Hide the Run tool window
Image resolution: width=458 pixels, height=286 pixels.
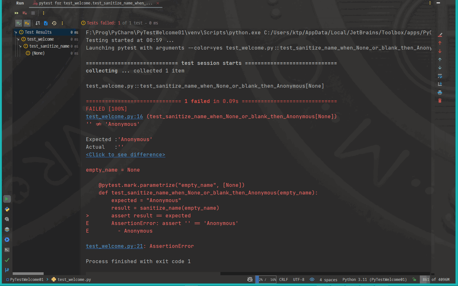pyautogui.click(x=438, y=3)
